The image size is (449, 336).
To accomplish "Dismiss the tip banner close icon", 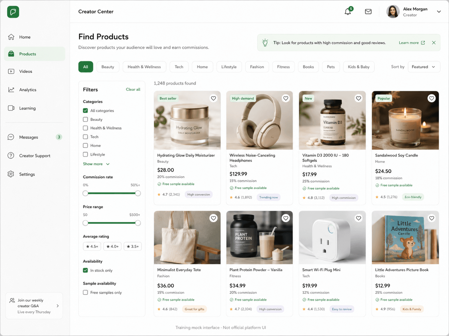I will pos(434,43).
